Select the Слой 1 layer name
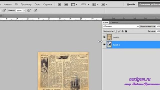Screen dimensions: 160x90 116,45
